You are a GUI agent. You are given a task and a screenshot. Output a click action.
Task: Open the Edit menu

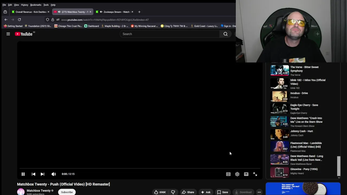coord(10,5)
